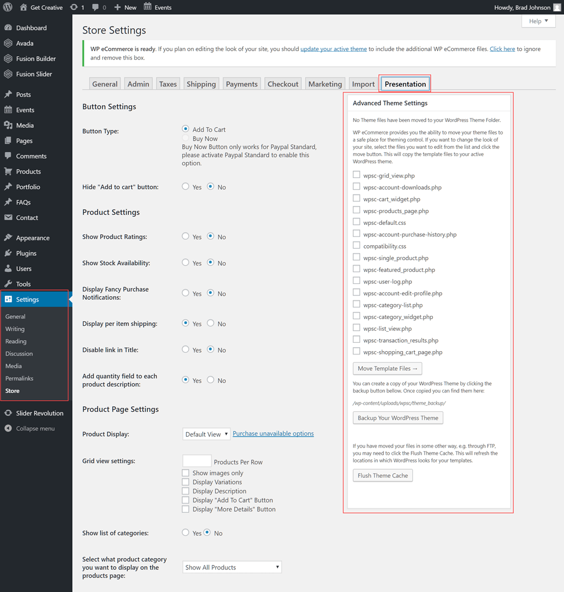This screenshot has height=592, width=564.
Task: Open the Fusion Builder sidebar icon
Action: click(8, 58)
